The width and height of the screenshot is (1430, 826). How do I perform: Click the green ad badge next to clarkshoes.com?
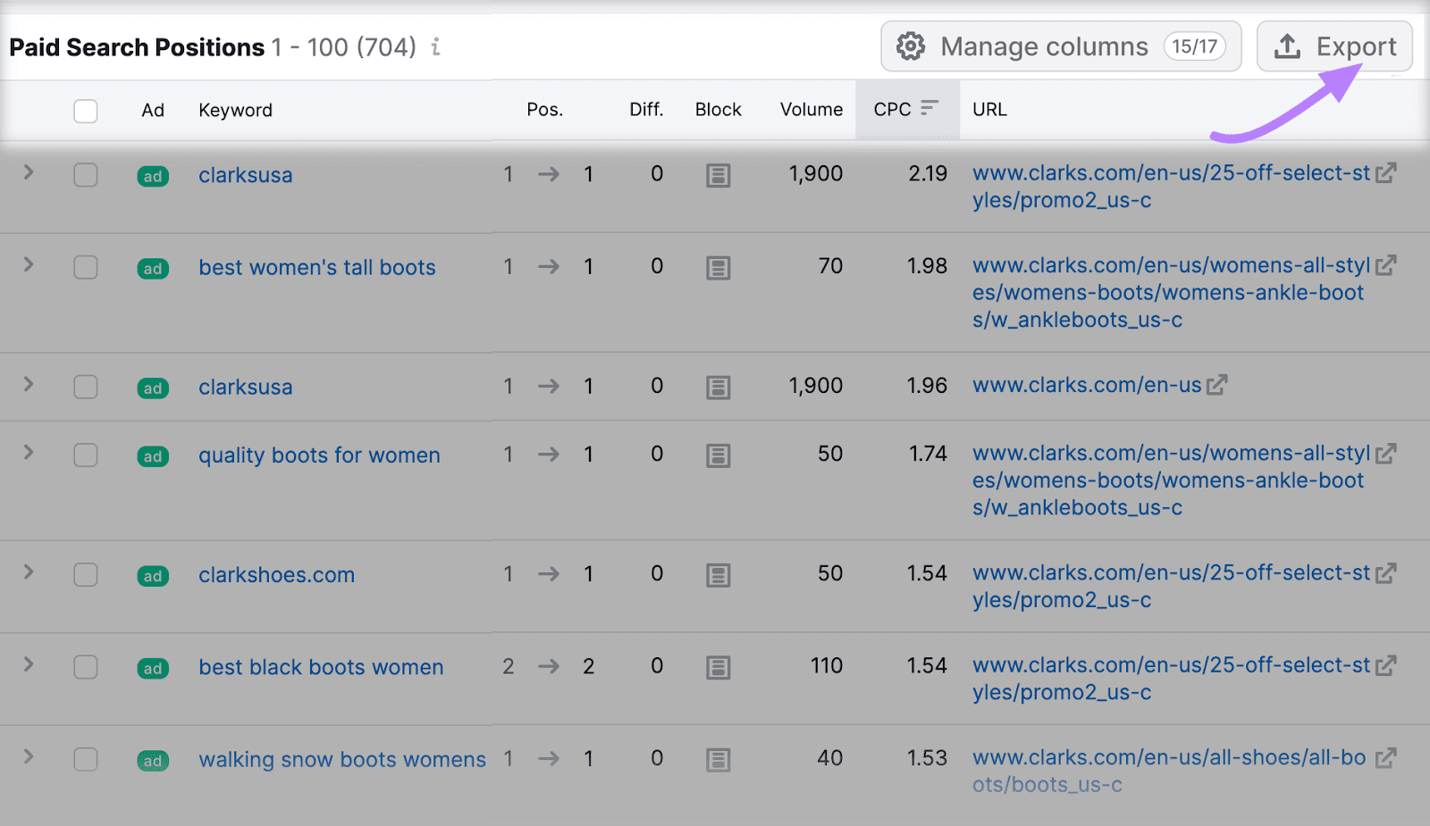(x=153, y=576)
